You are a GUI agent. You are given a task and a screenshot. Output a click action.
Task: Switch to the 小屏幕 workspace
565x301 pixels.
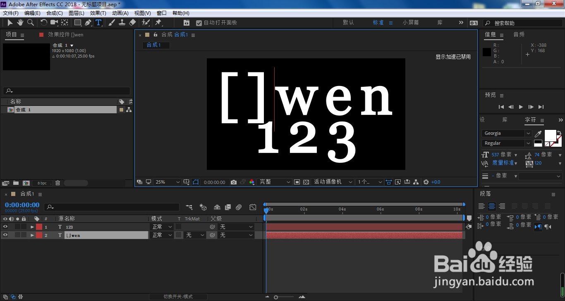(x=411, y=23)
